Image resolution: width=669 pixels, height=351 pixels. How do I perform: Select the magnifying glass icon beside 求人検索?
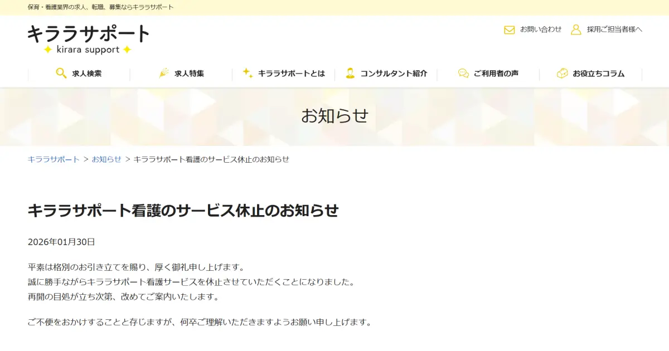61,73
